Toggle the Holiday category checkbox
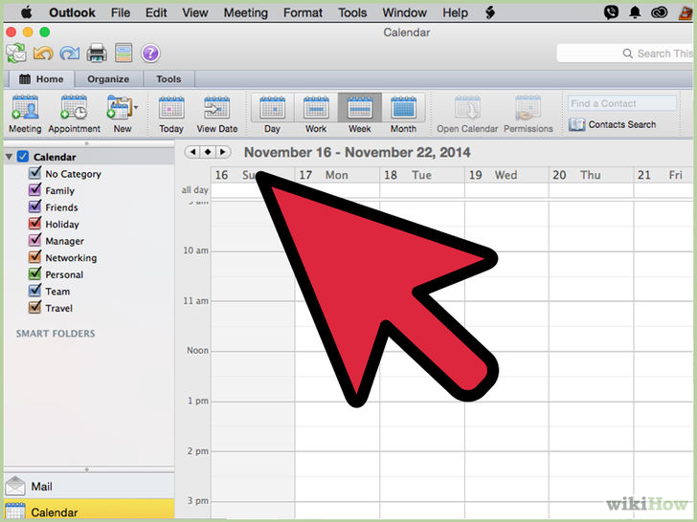This screenshot has height=522, width=697. tap(34, 223)
